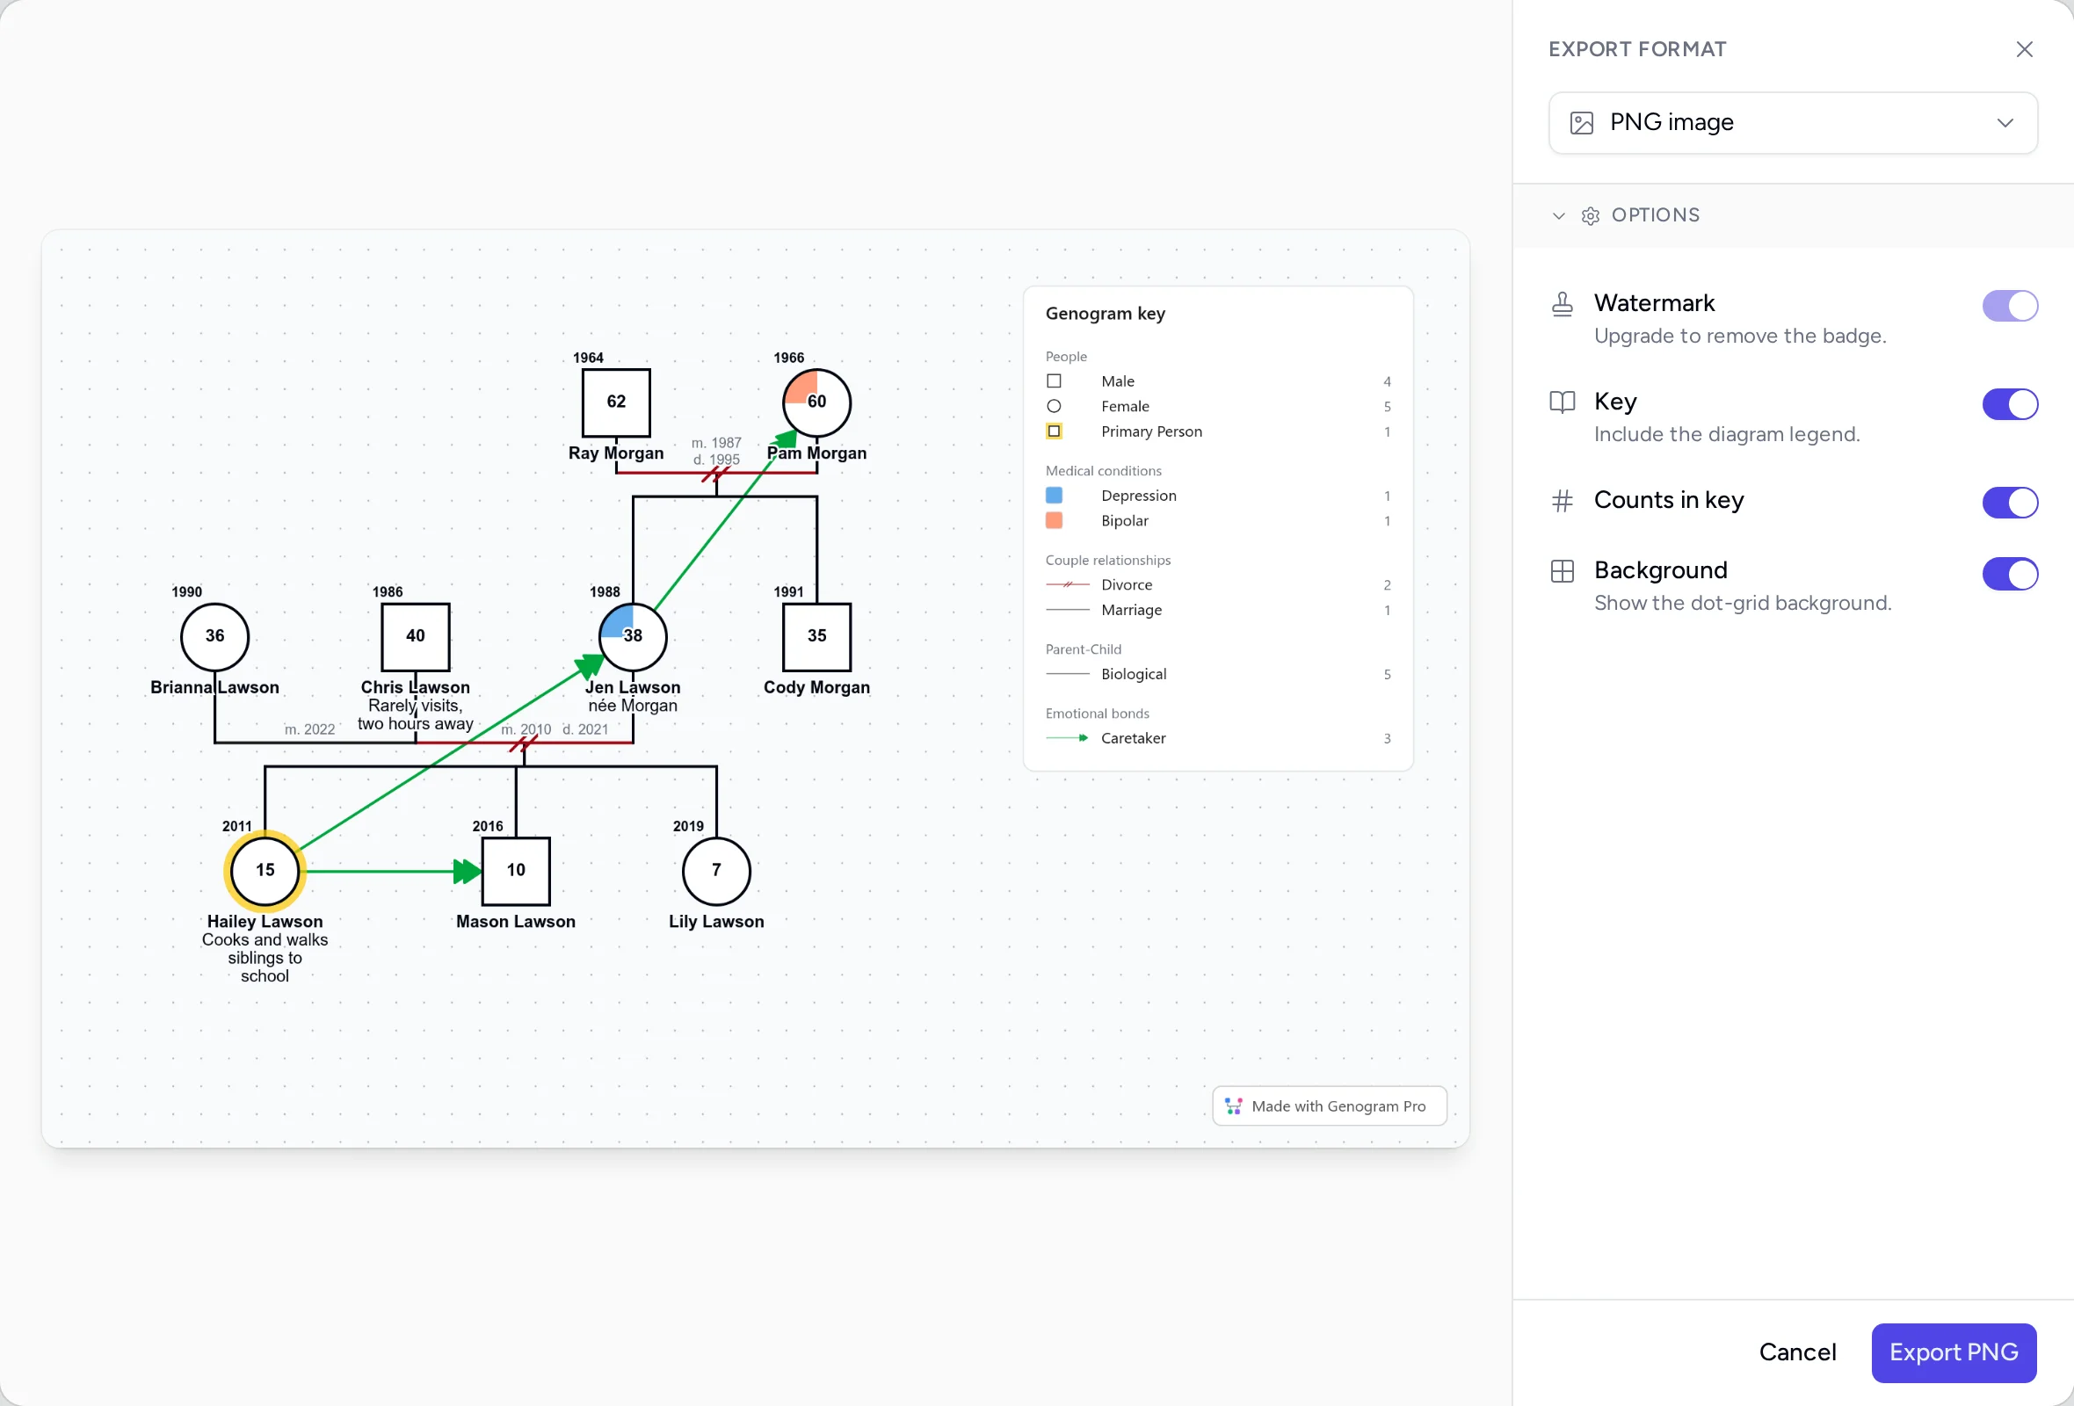This screenshot has height=1406, width=2074.
Task: Close the Export Format panel
Action: [x=2024, y=49]
